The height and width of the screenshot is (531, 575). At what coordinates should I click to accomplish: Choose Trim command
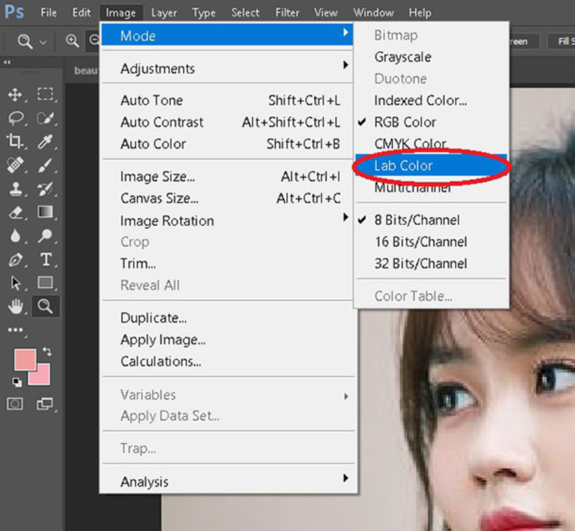(x=227, y=263)
